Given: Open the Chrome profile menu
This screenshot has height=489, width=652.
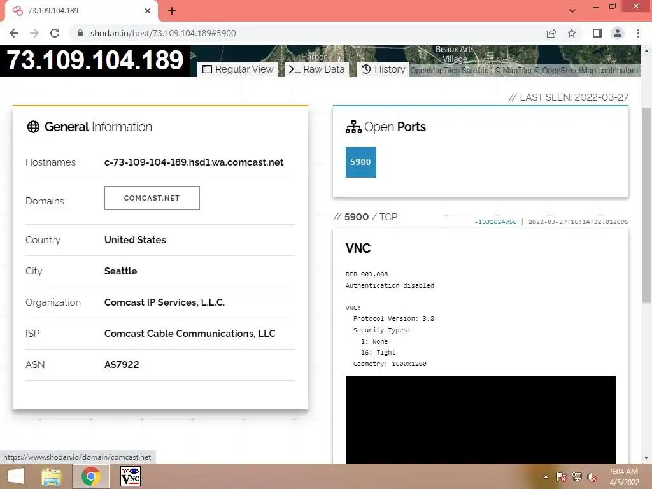Looking at the screenshot, I should (618, 33).
